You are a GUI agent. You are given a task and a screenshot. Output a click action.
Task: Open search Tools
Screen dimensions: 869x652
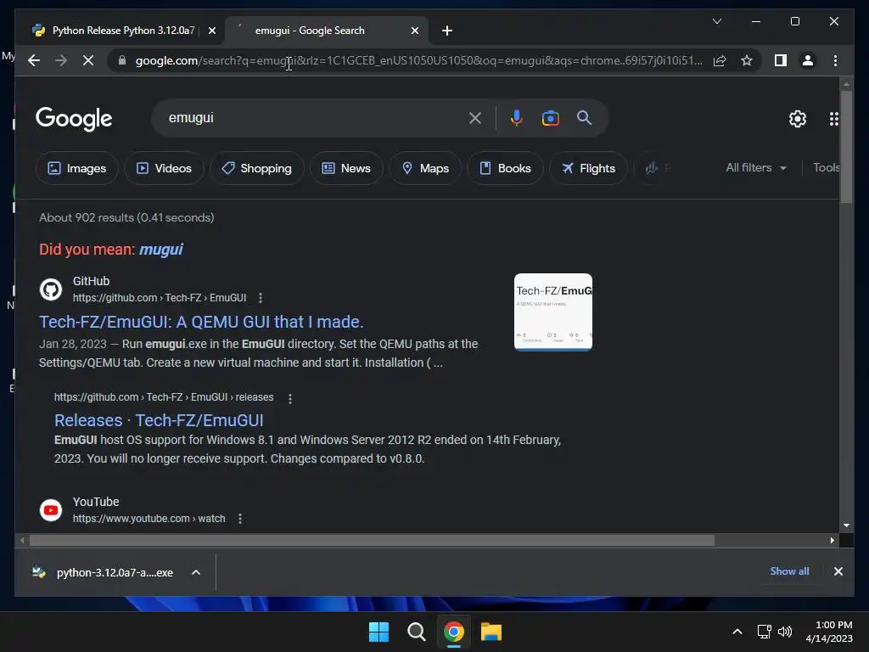tap(826, 167)
